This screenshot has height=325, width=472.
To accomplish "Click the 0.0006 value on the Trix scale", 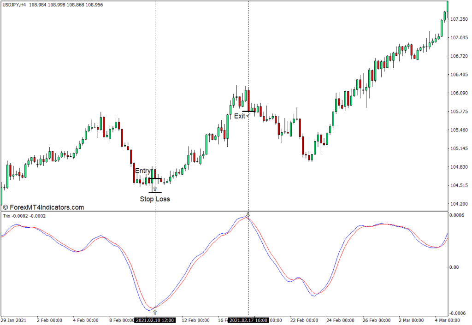I will (x=456, y=215).
